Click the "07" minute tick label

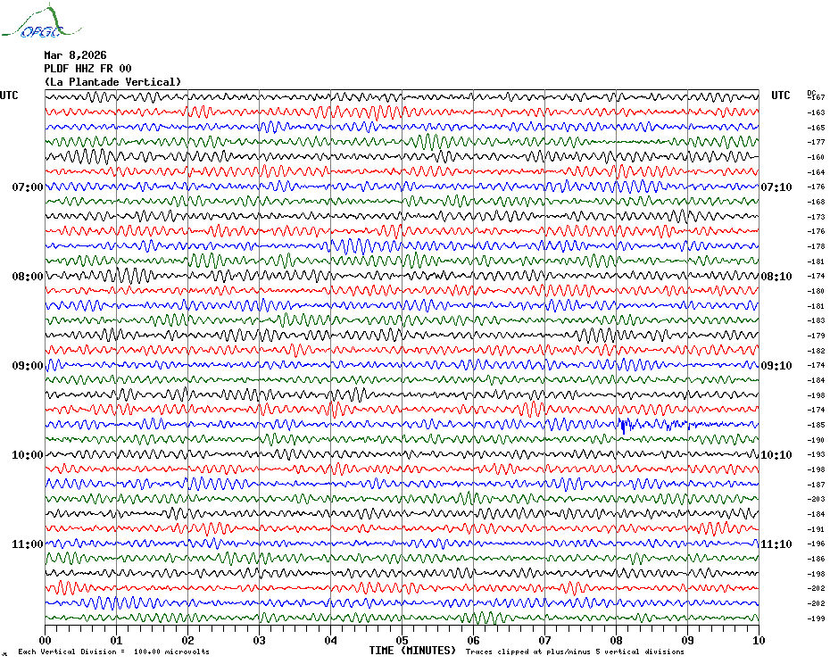point(545,640)
